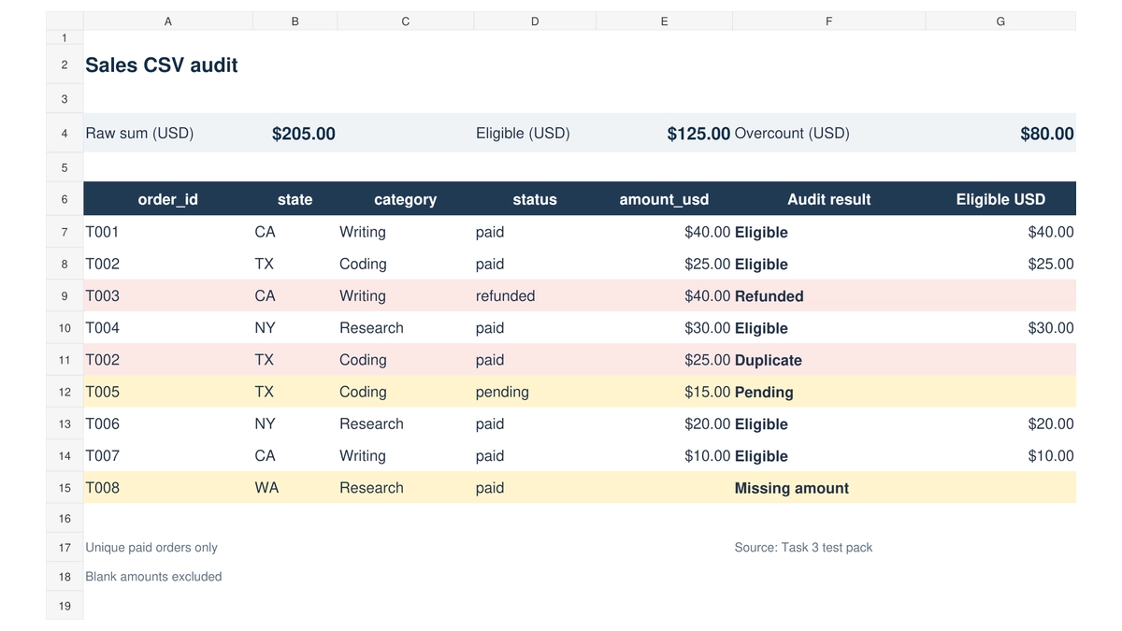This screenshot has height=631, width=1122.
Task: Select the 'pending' status cell
Action: (x=535, y=392)
